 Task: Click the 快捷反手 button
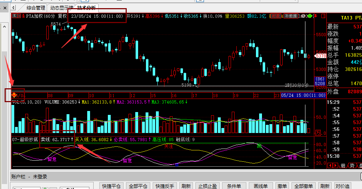pyautogui.click(x=165, y=186)
